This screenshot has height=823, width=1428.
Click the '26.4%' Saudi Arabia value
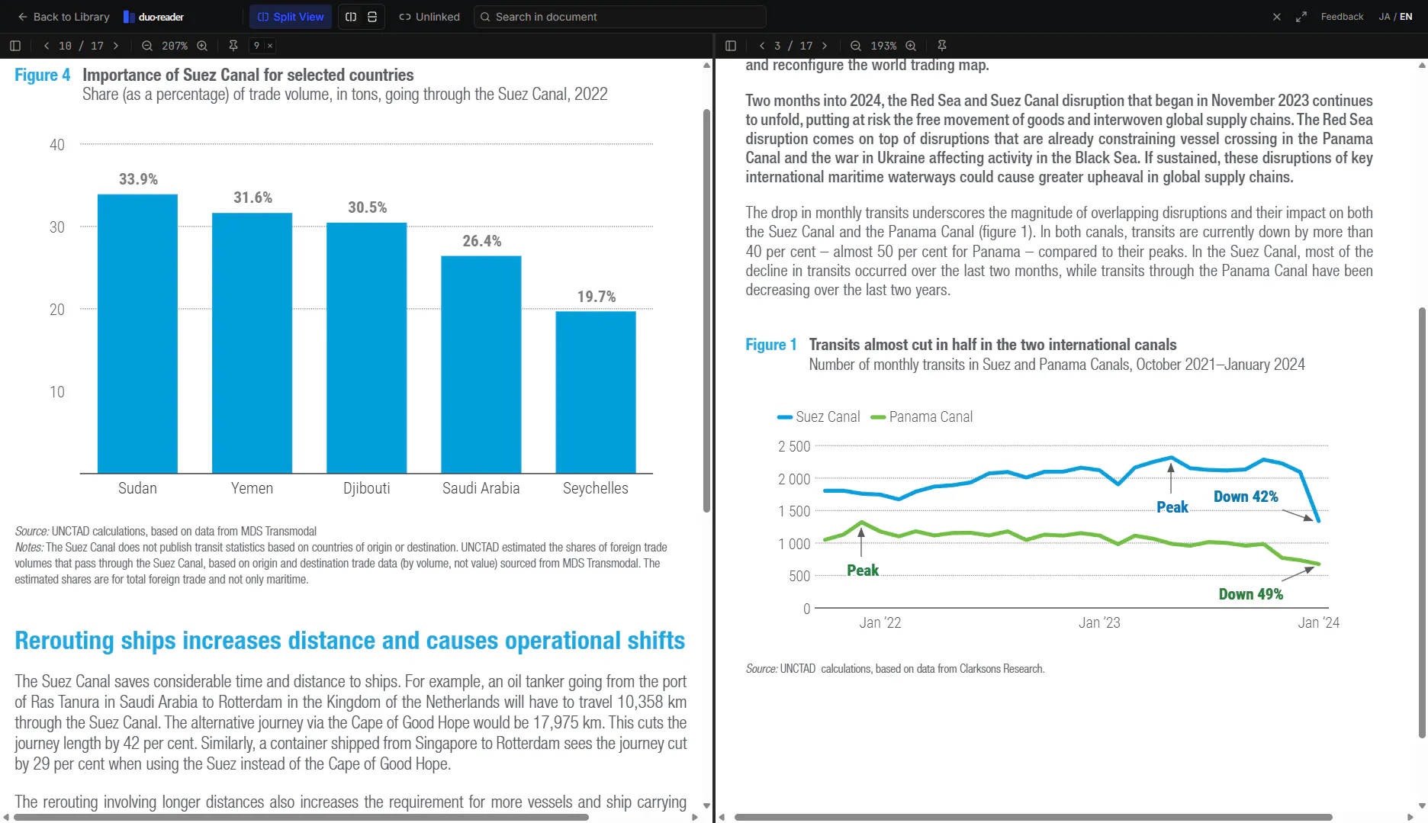(x=482, y=241)
